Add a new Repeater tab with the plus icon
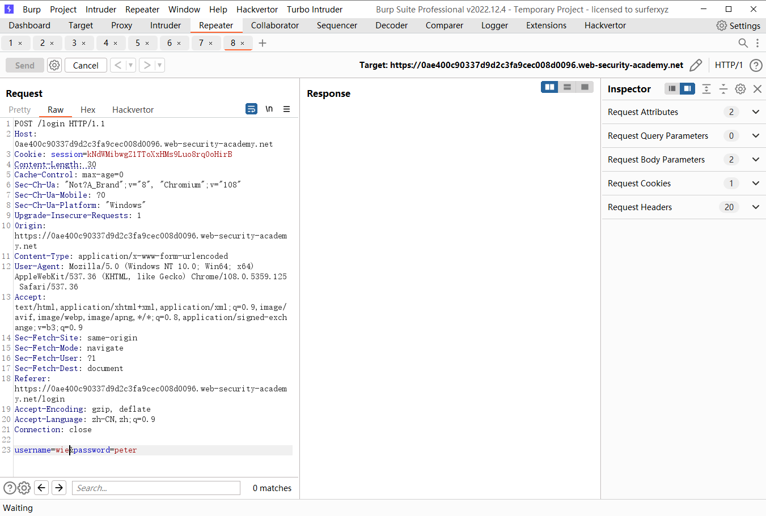This screenshot has height=516, width=766. click(x=263, y=43)
